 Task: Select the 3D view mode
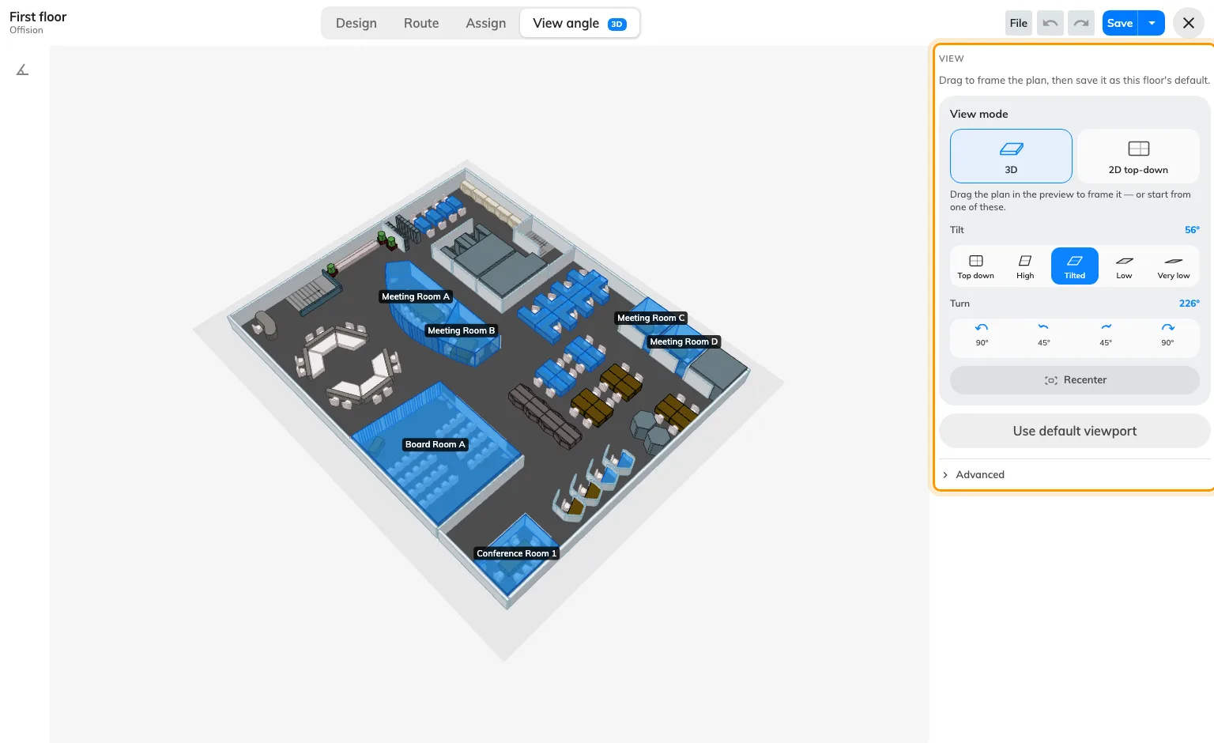(x=1011, y=156)
